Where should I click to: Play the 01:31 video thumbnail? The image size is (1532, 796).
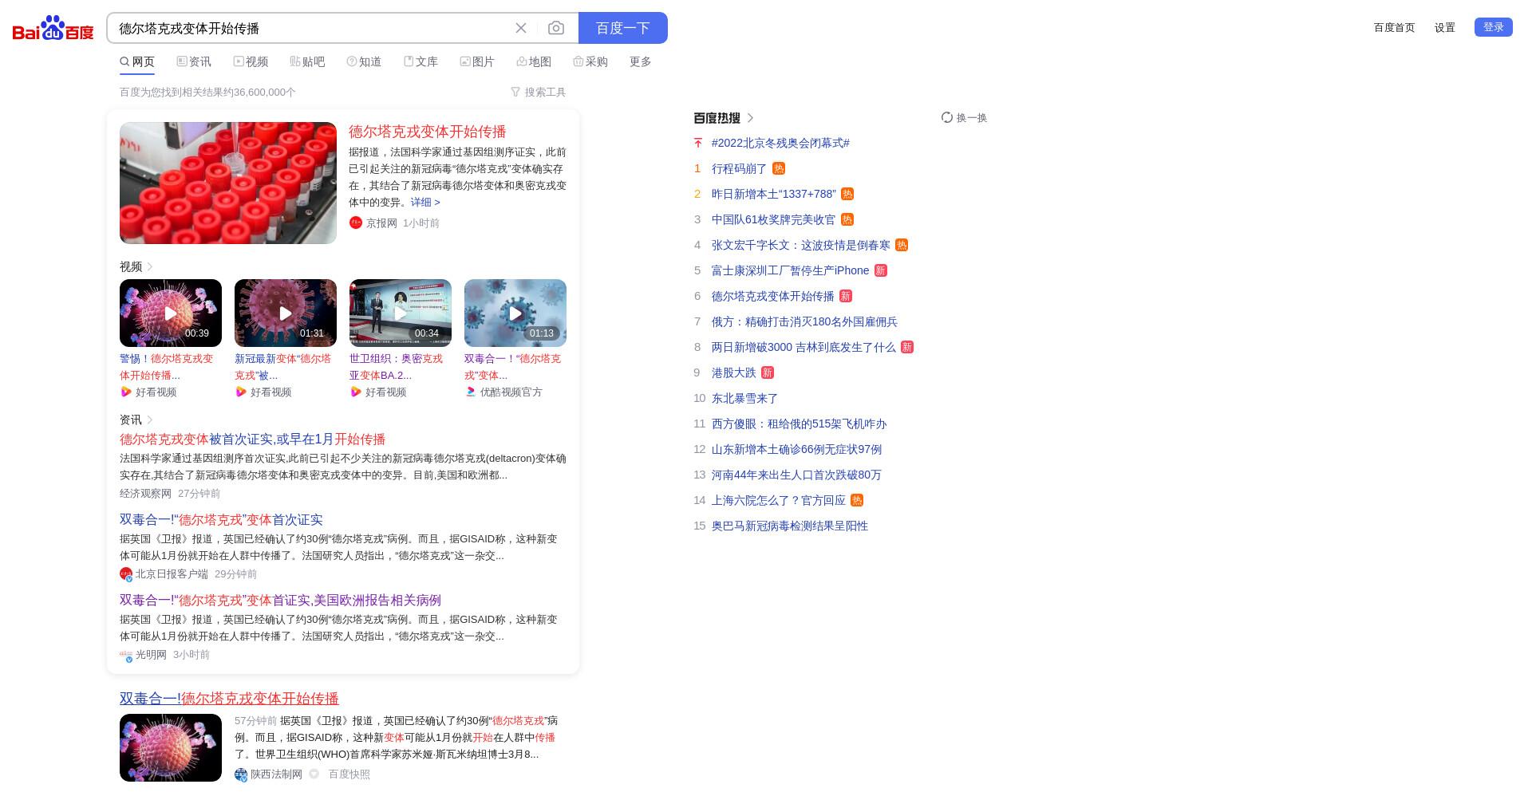(286, 313)
